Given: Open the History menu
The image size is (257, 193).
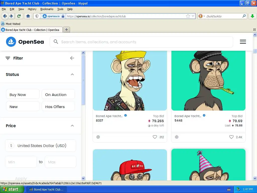Looking at the screenshot, I should 32,9.
